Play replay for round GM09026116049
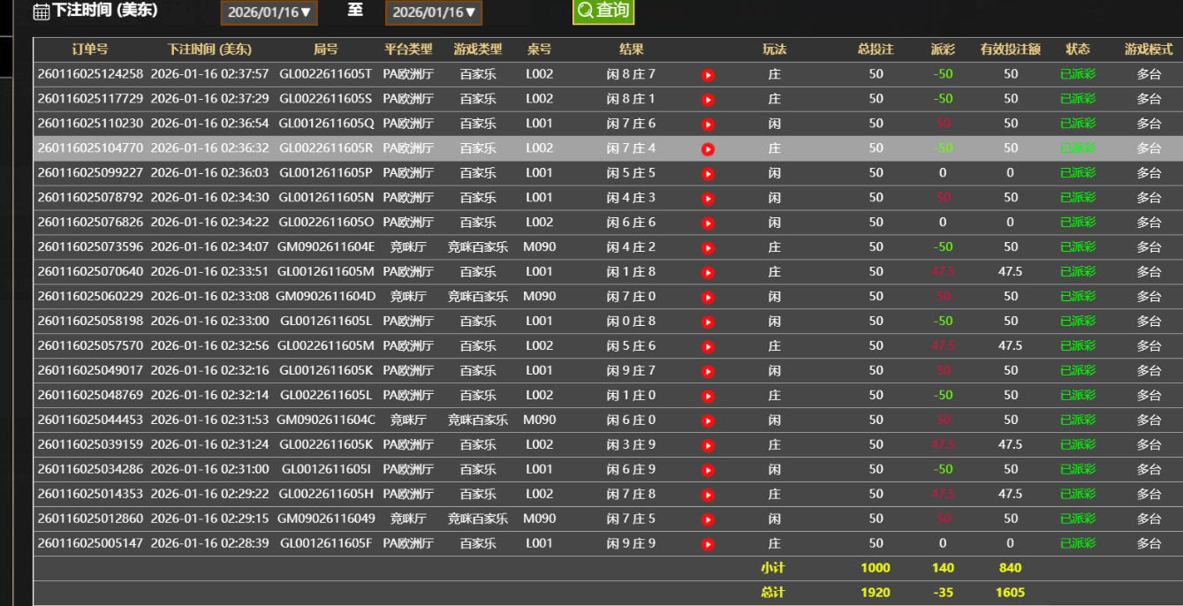 (708, 520)
